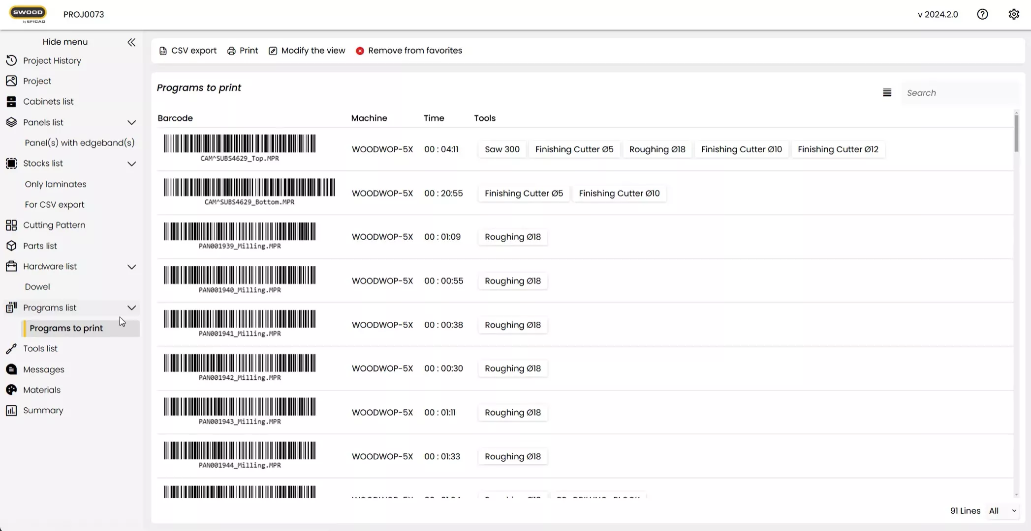
Task: Collapse sidebar with double chevron icon
Action: pyautogui.click(x=131, y=42)
